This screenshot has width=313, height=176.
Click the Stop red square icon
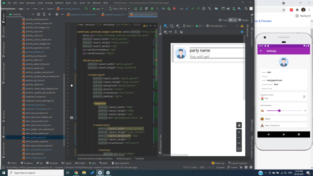pyautogui.click(x=174, y=9)
